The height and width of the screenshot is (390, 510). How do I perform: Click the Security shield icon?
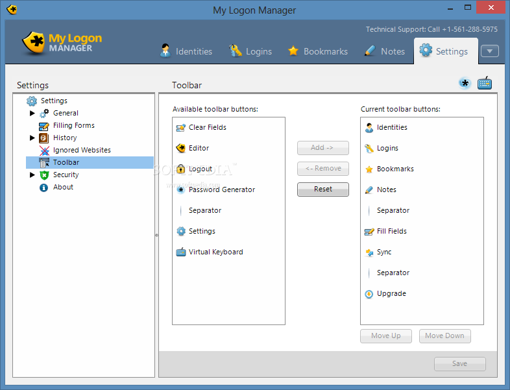tap(44, 175)
